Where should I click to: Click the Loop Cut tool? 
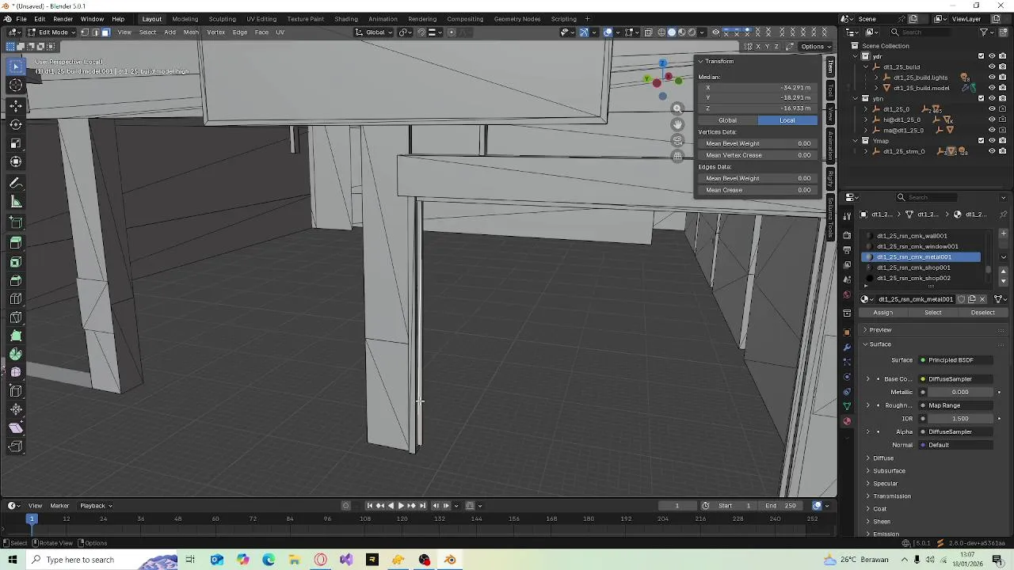click(x=16, y=298)
